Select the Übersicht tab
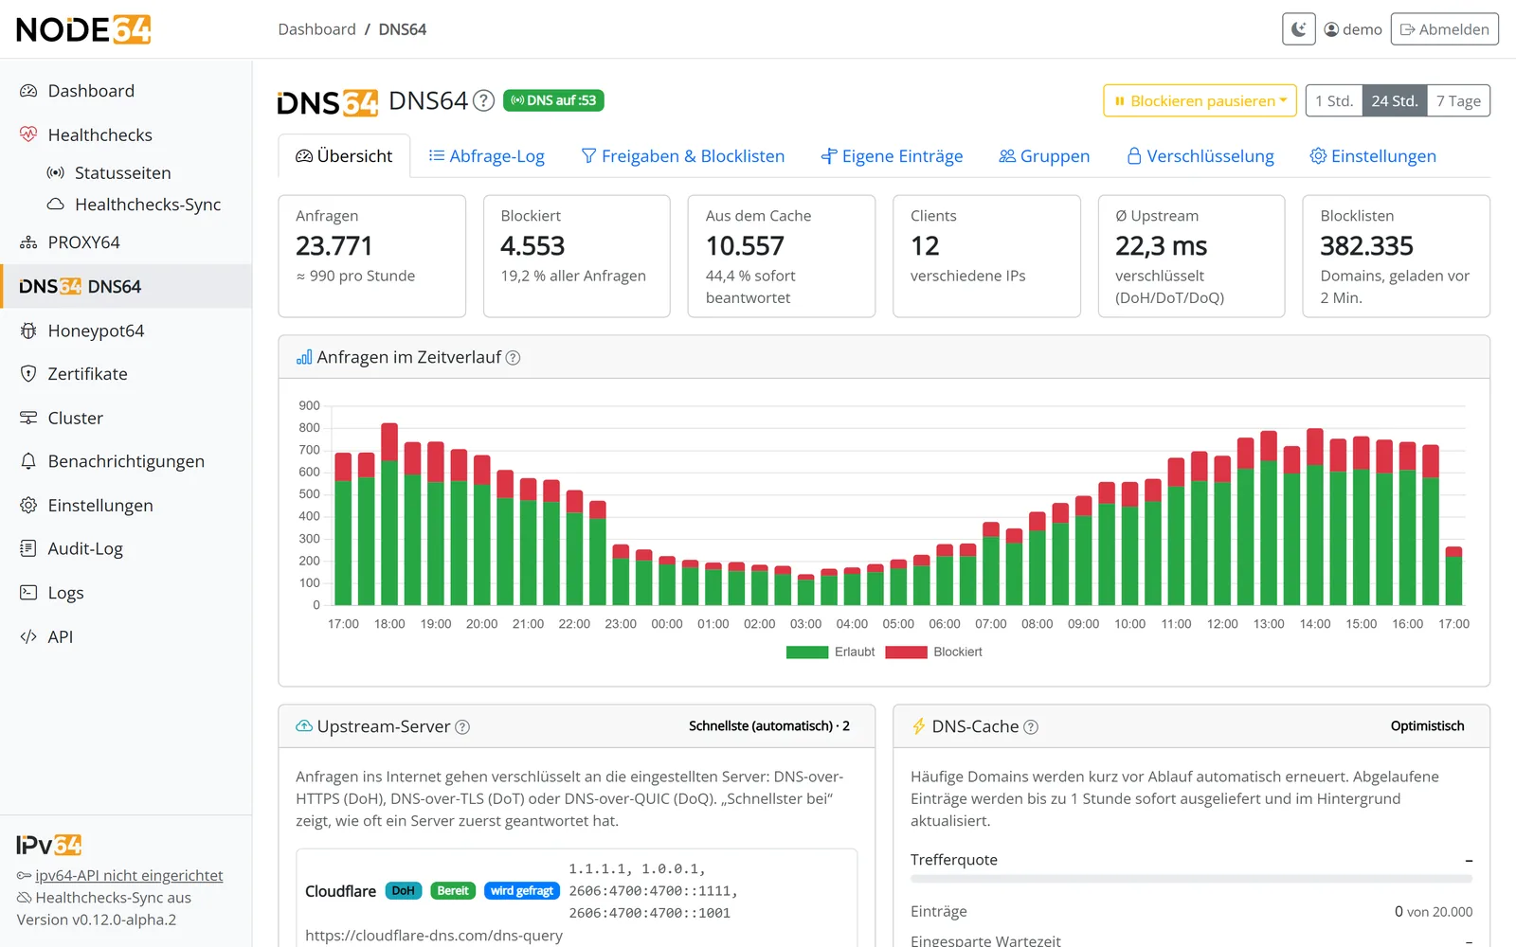1516x947 pixels. click(344, 156)
